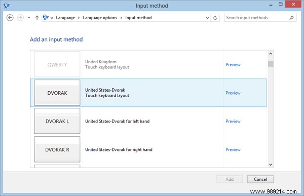Minimize the Input method window
The width and height of the screenshot is (304, 196).
tap(271, 5)
